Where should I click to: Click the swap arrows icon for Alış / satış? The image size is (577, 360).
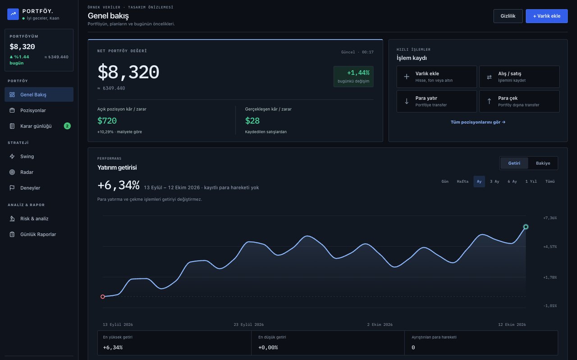[x=489, y=77]
